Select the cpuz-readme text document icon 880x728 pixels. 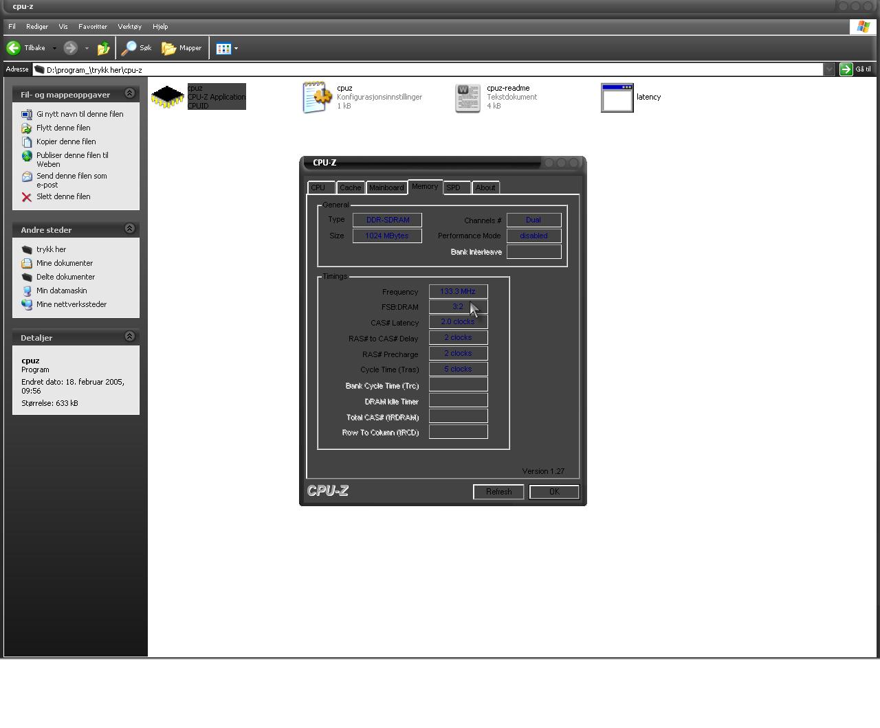(467, 98)
